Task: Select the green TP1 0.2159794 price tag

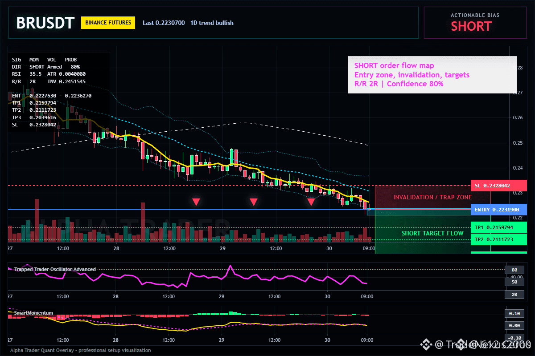Action: 498,227
